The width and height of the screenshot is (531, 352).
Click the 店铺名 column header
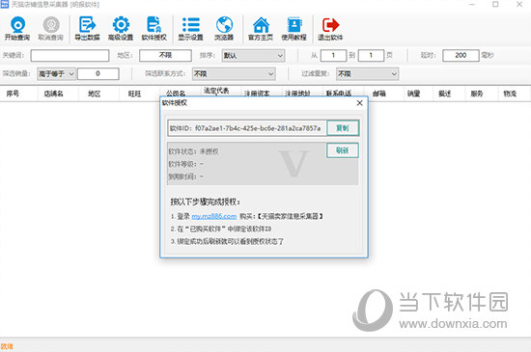tap(53, 94)
